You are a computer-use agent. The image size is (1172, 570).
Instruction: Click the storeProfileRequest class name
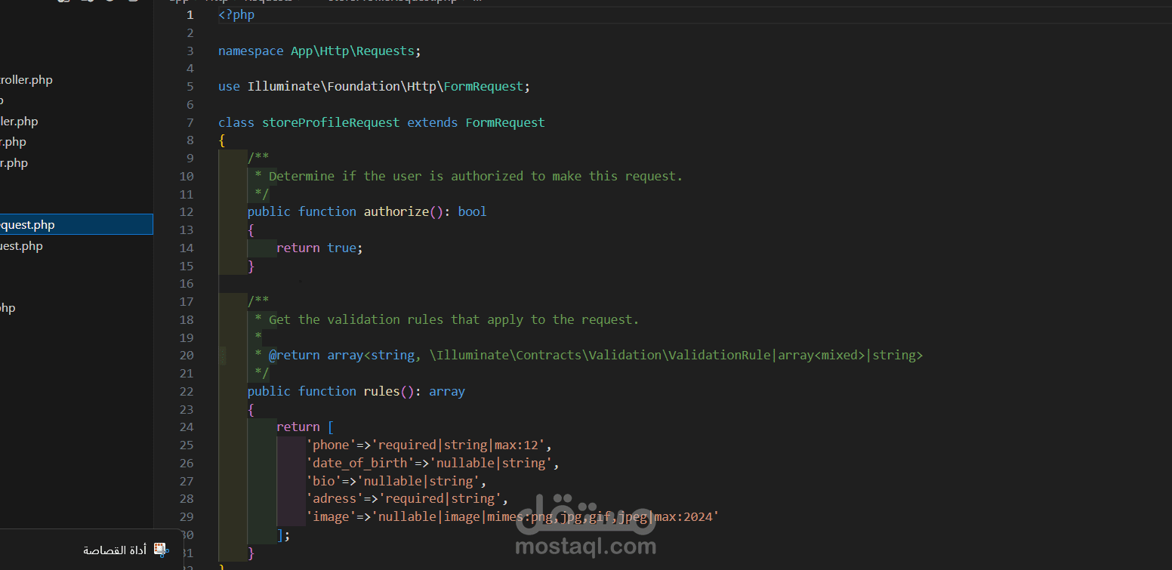(x=331, y=122)
